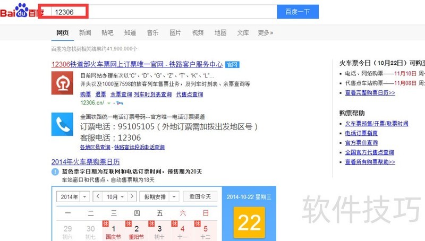Open the 图片 tab
425x241 pixels.
coord(175,33)
